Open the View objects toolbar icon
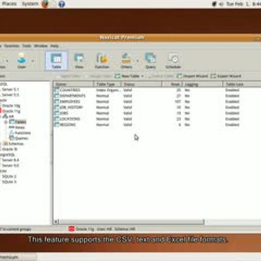Image resolution: width=261 pixels, height=261 pixels. pos(79,61)
